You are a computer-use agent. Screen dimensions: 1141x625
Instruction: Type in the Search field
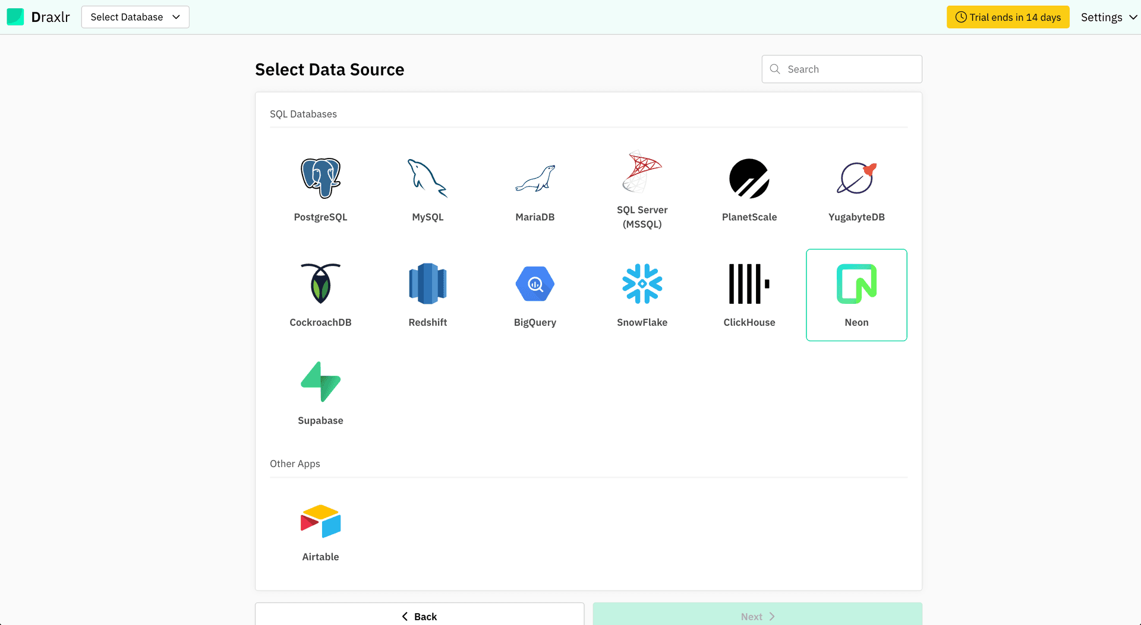(x=841, y=69)
